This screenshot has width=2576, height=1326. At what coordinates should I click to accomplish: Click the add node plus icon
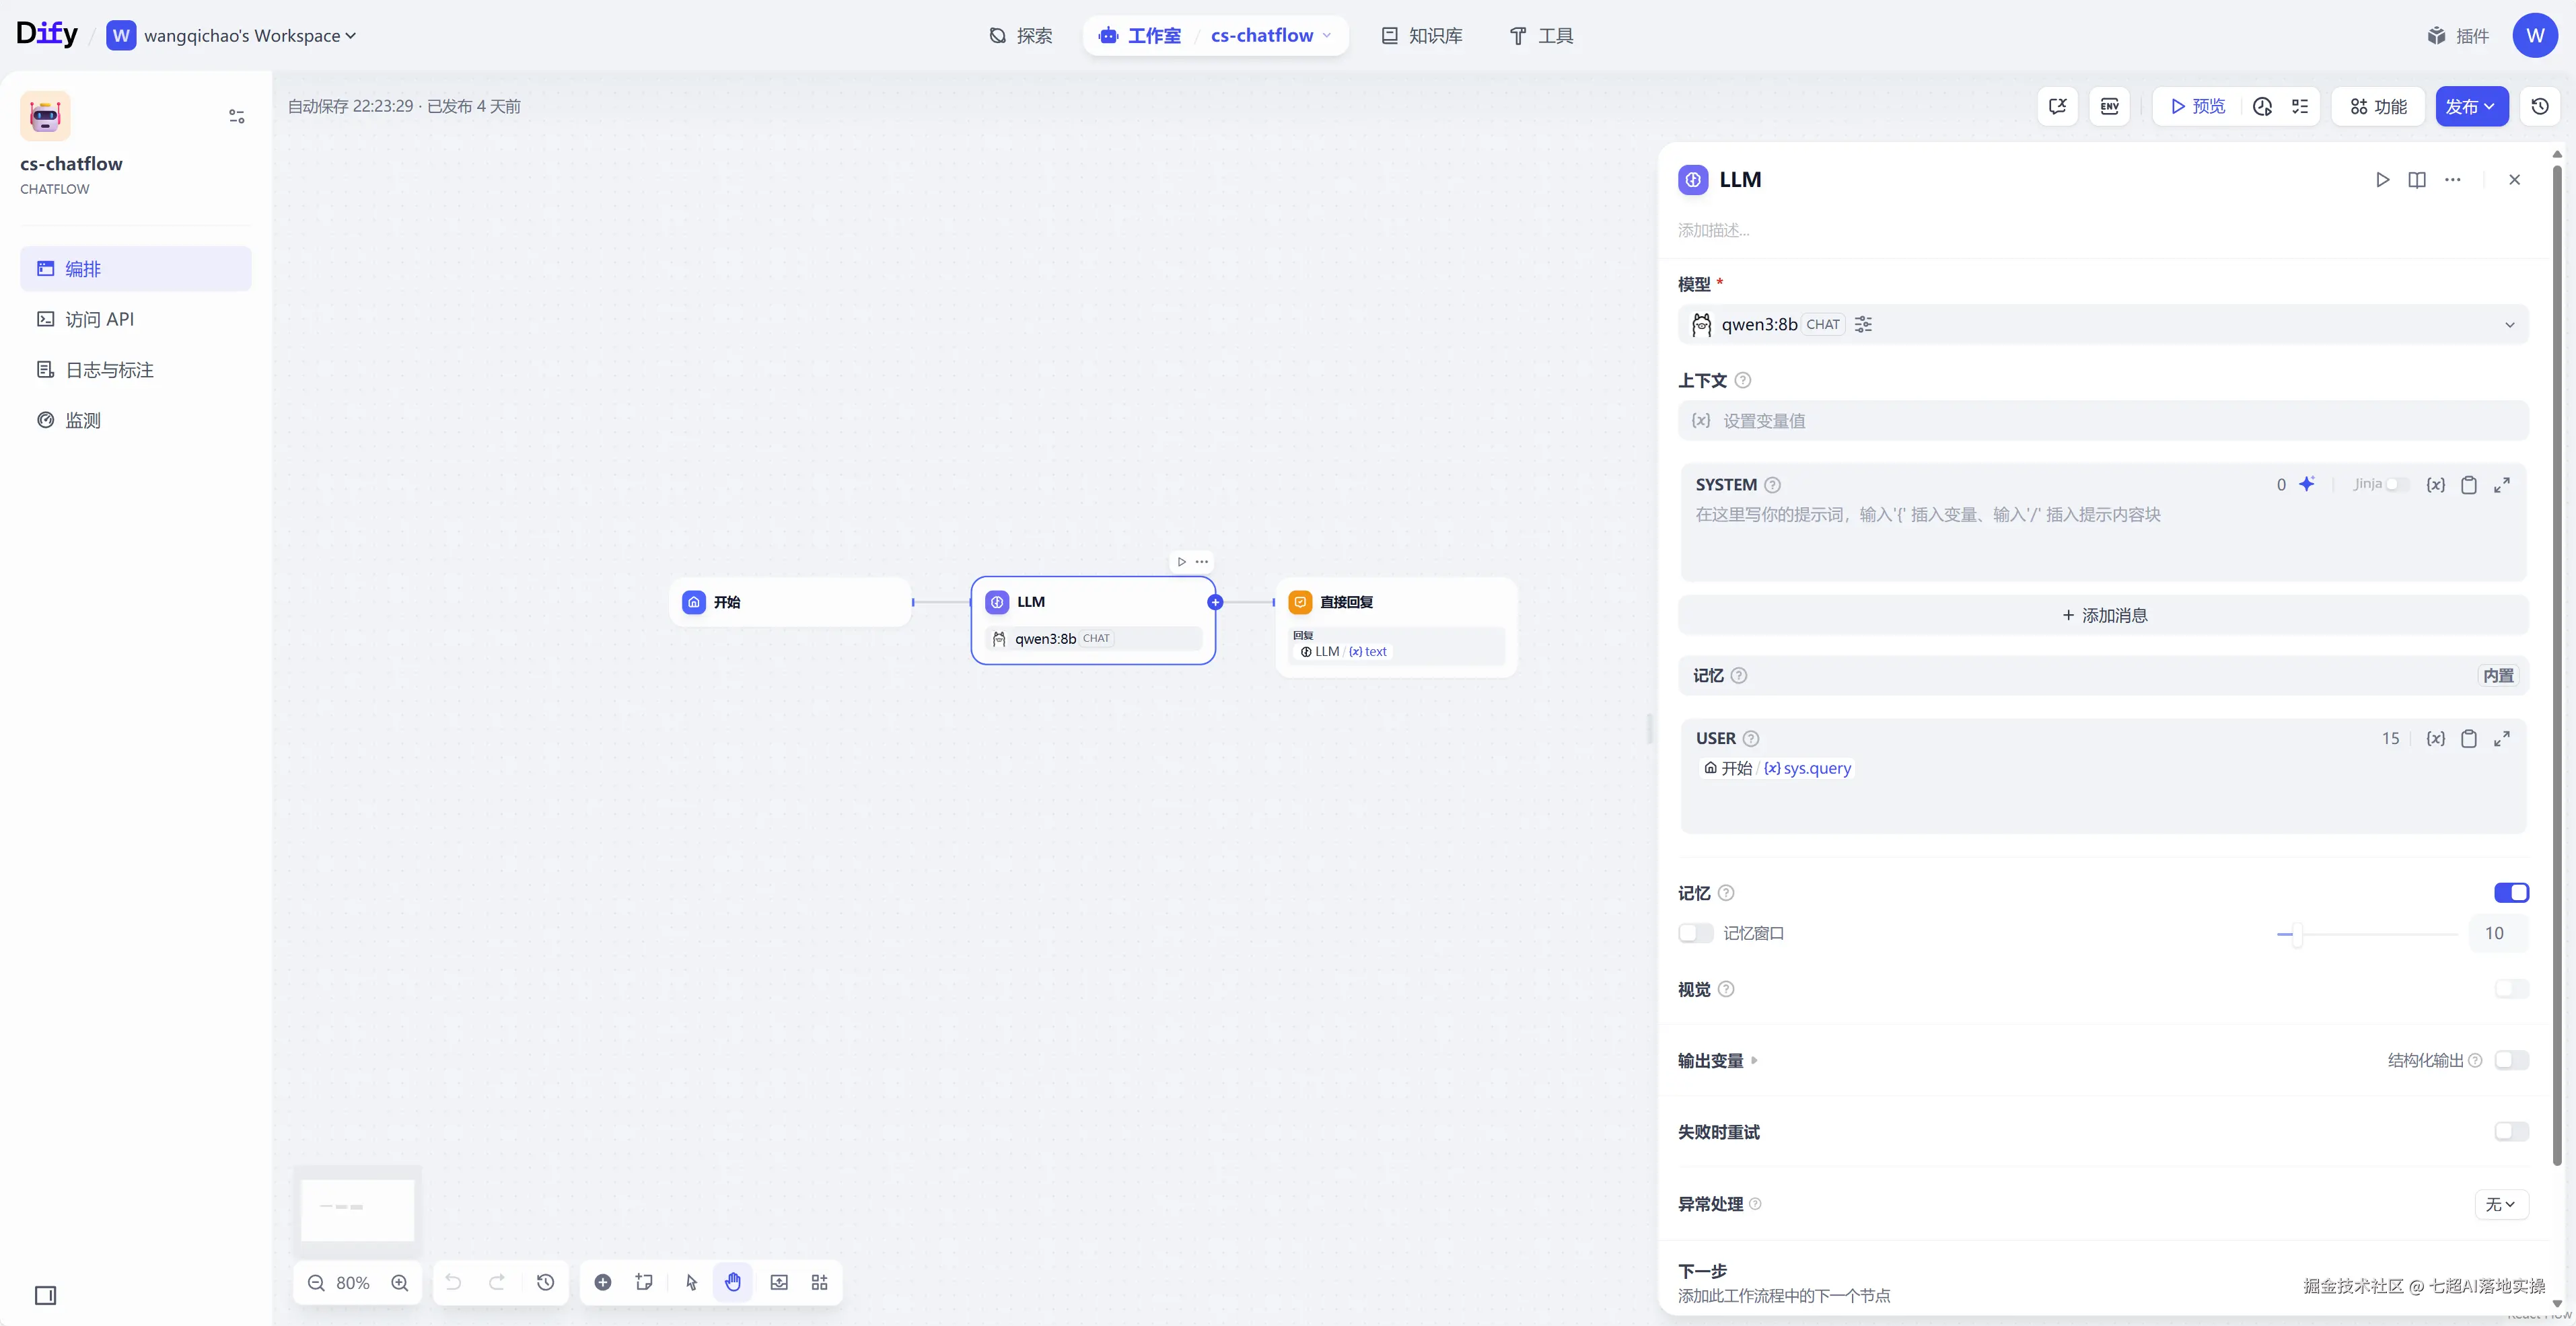[x=603, y=1283]
